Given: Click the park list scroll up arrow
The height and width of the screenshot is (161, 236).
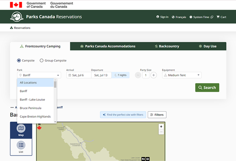Looking at the screenshot, I should pyautogui.click(x=55, y=80).
